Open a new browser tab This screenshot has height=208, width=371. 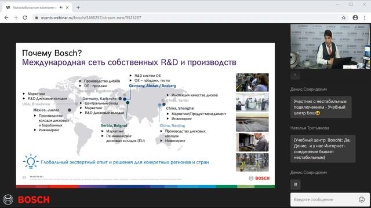coord(78,8)
